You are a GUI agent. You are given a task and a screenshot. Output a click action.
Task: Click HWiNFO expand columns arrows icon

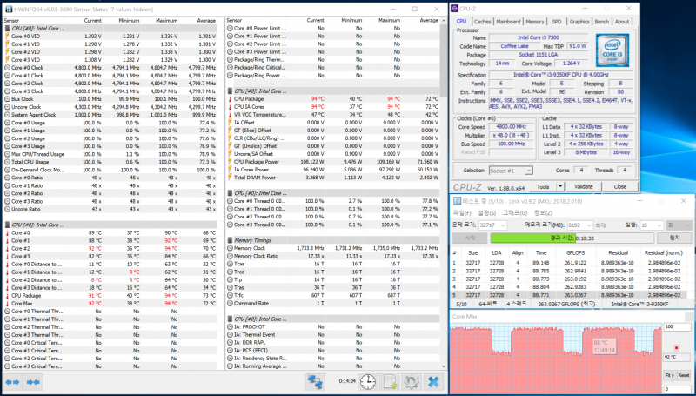12,382
